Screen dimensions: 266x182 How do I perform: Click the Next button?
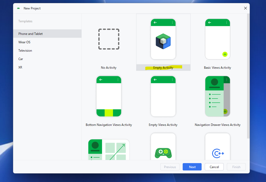click(192, 167)
